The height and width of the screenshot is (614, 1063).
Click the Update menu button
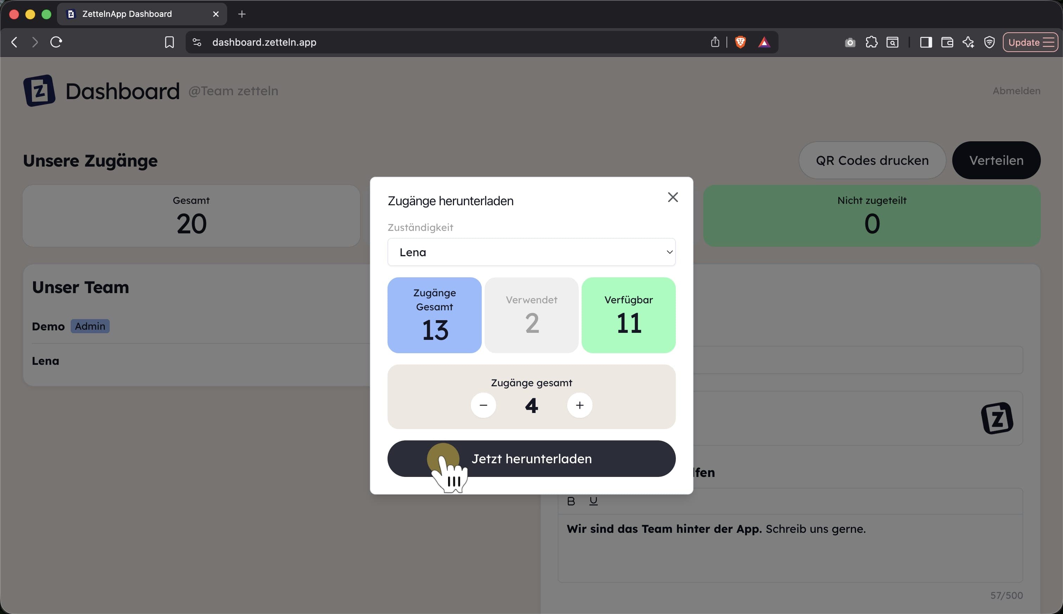point(1030,42)
